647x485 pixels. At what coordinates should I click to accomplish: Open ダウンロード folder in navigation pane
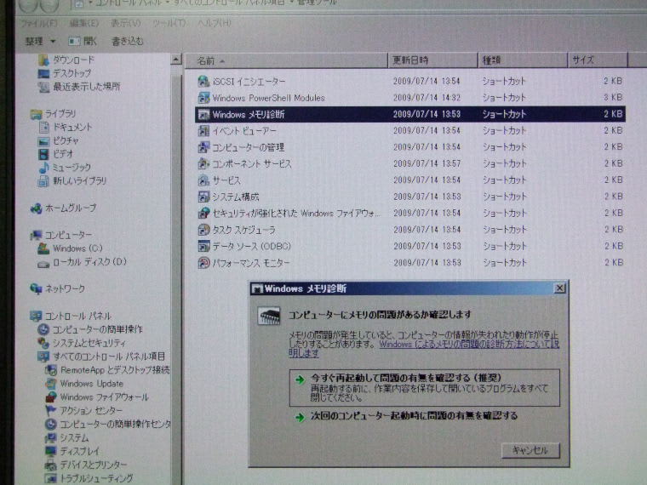(66, 60)
